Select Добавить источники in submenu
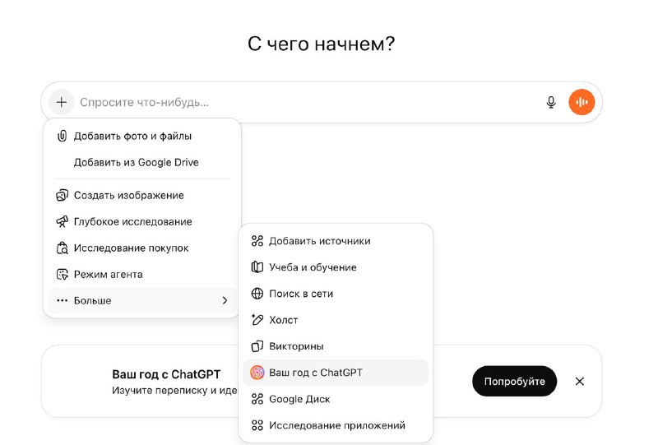Image resolution: width=658 pixels, height=445 pixels. pyautogui.click(x=336, y=241)
